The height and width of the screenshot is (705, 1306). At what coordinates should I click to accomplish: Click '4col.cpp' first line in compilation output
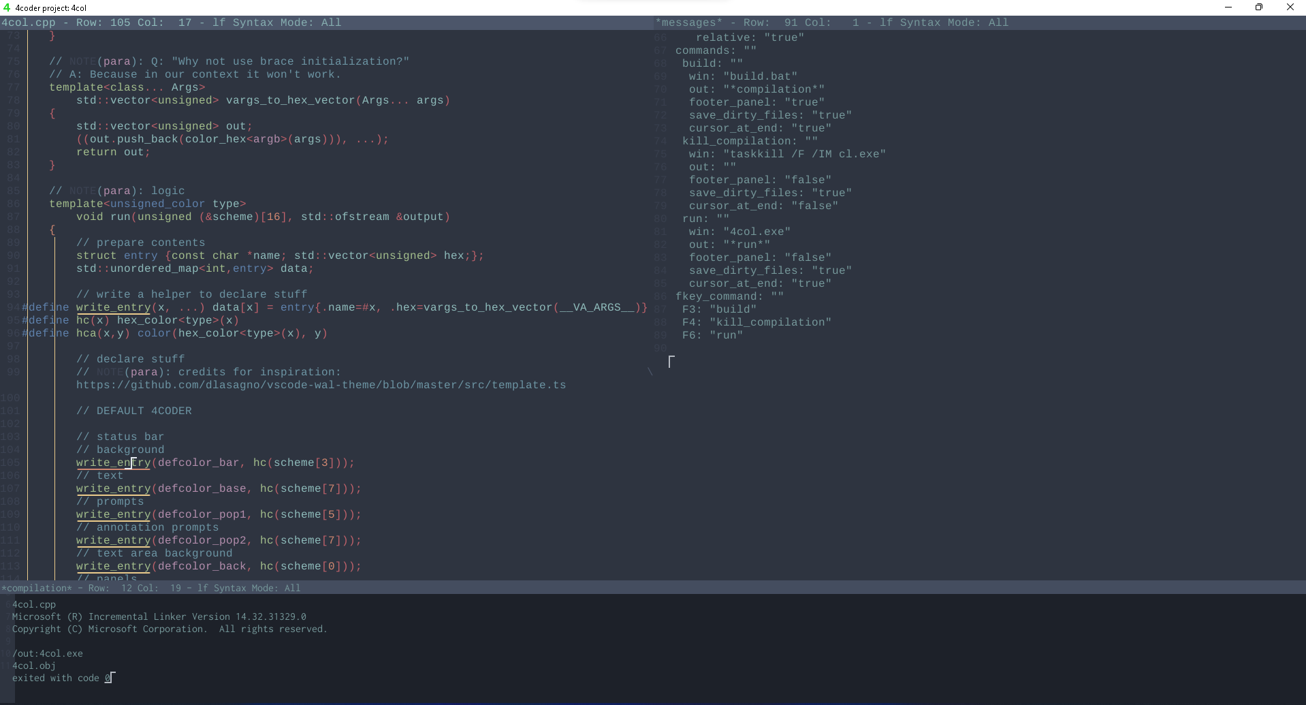click(x=34, y=604)
